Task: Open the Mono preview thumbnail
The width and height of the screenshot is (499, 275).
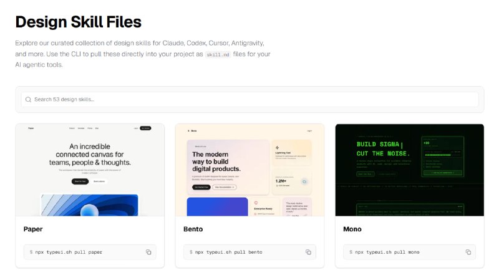Action: tap(409, 170)
